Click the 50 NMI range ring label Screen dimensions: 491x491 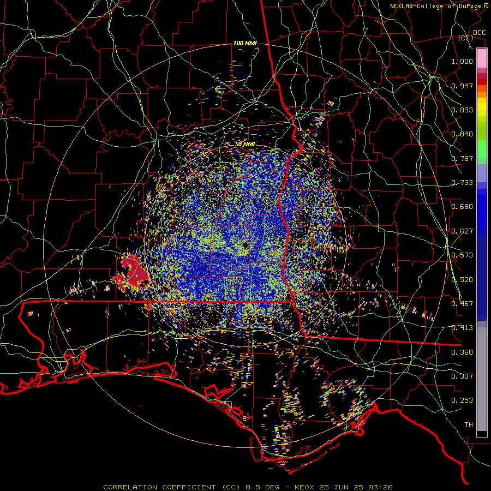[x=245, y=145]
